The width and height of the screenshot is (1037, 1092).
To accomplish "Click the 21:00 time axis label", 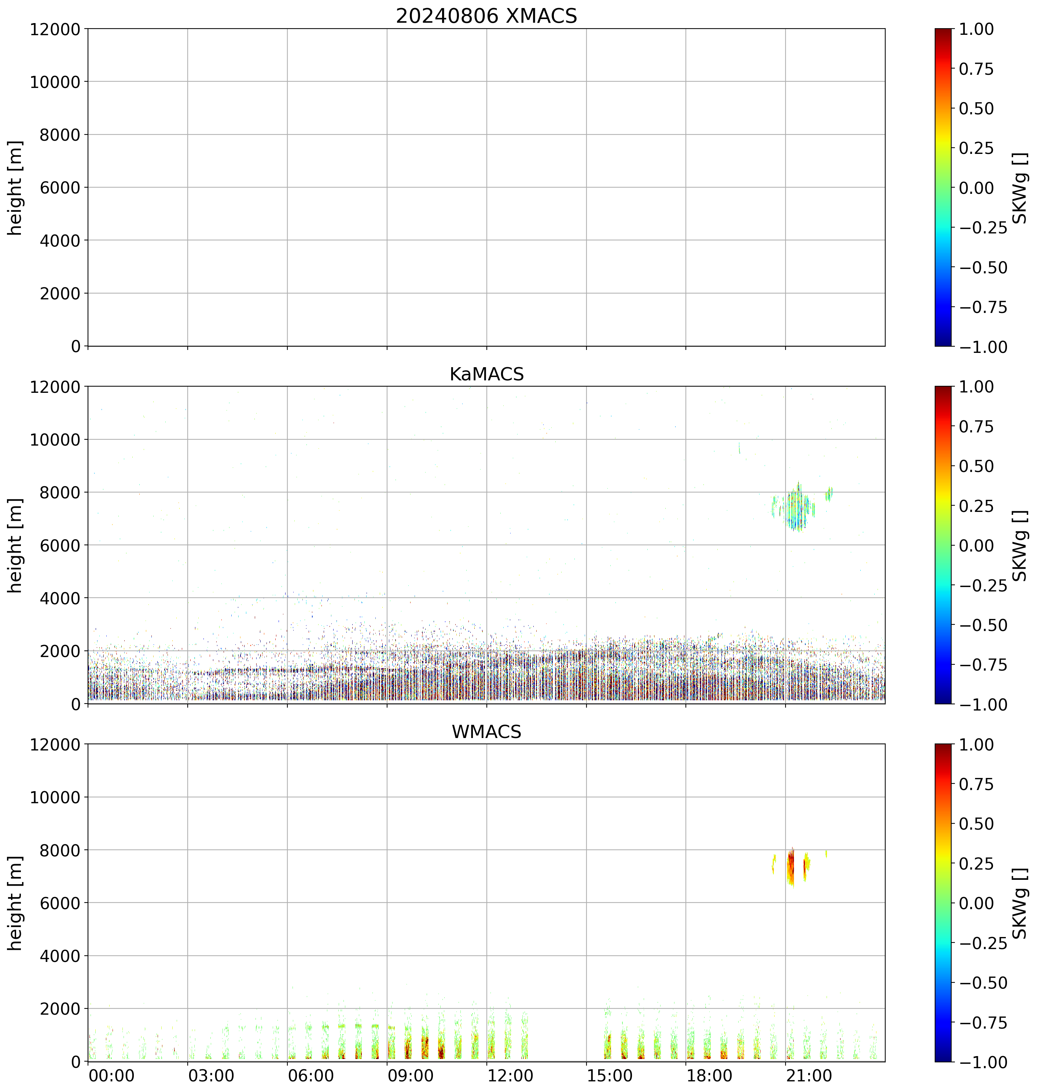I will (809, 1076).
